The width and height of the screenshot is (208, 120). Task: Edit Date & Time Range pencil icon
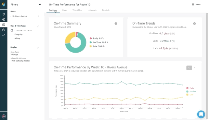(x=38, y=26)
